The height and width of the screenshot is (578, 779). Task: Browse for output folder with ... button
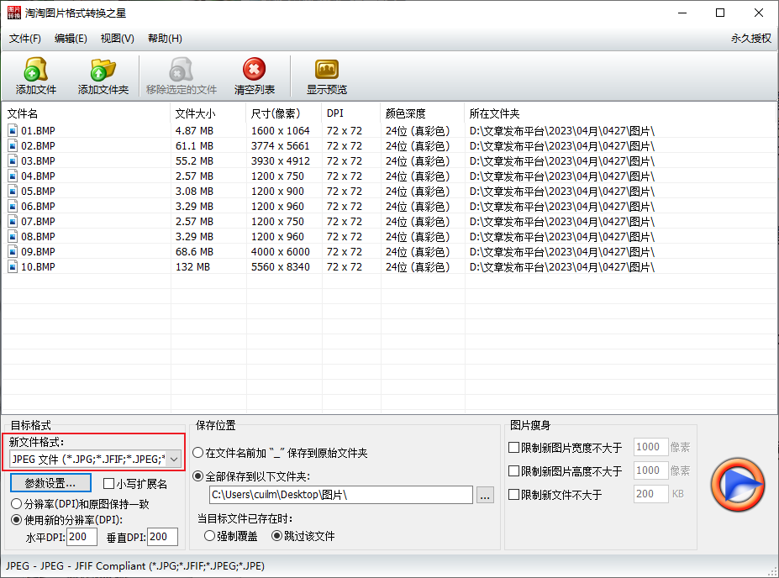click(486, 495)
